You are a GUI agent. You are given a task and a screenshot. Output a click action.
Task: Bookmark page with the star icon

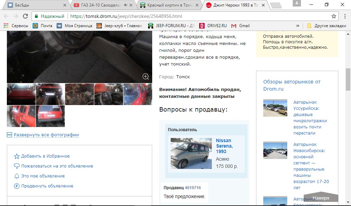[334, 16]
